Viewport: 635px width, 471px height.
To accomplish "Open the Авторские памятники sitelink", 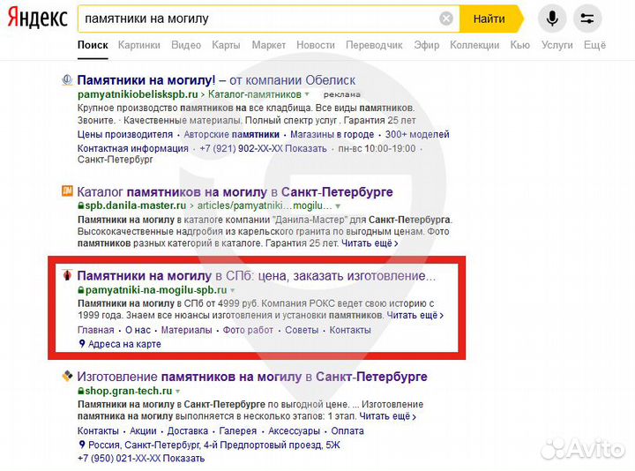I will pos(232,134).
